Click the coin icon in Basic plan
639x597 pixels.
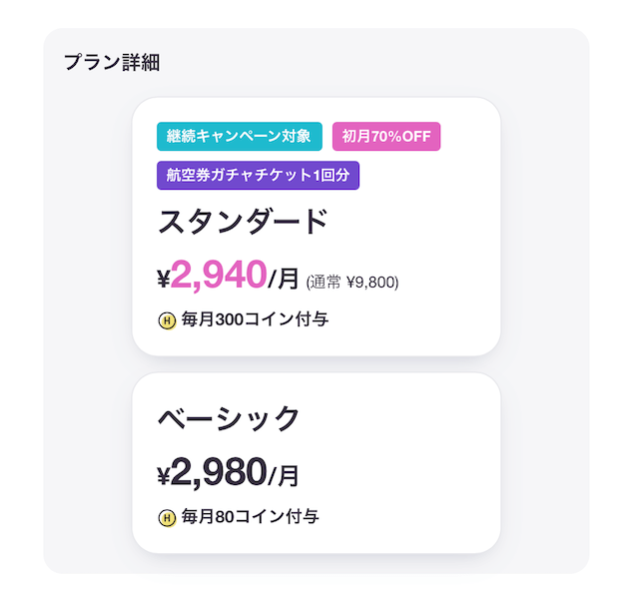[167, 518]
